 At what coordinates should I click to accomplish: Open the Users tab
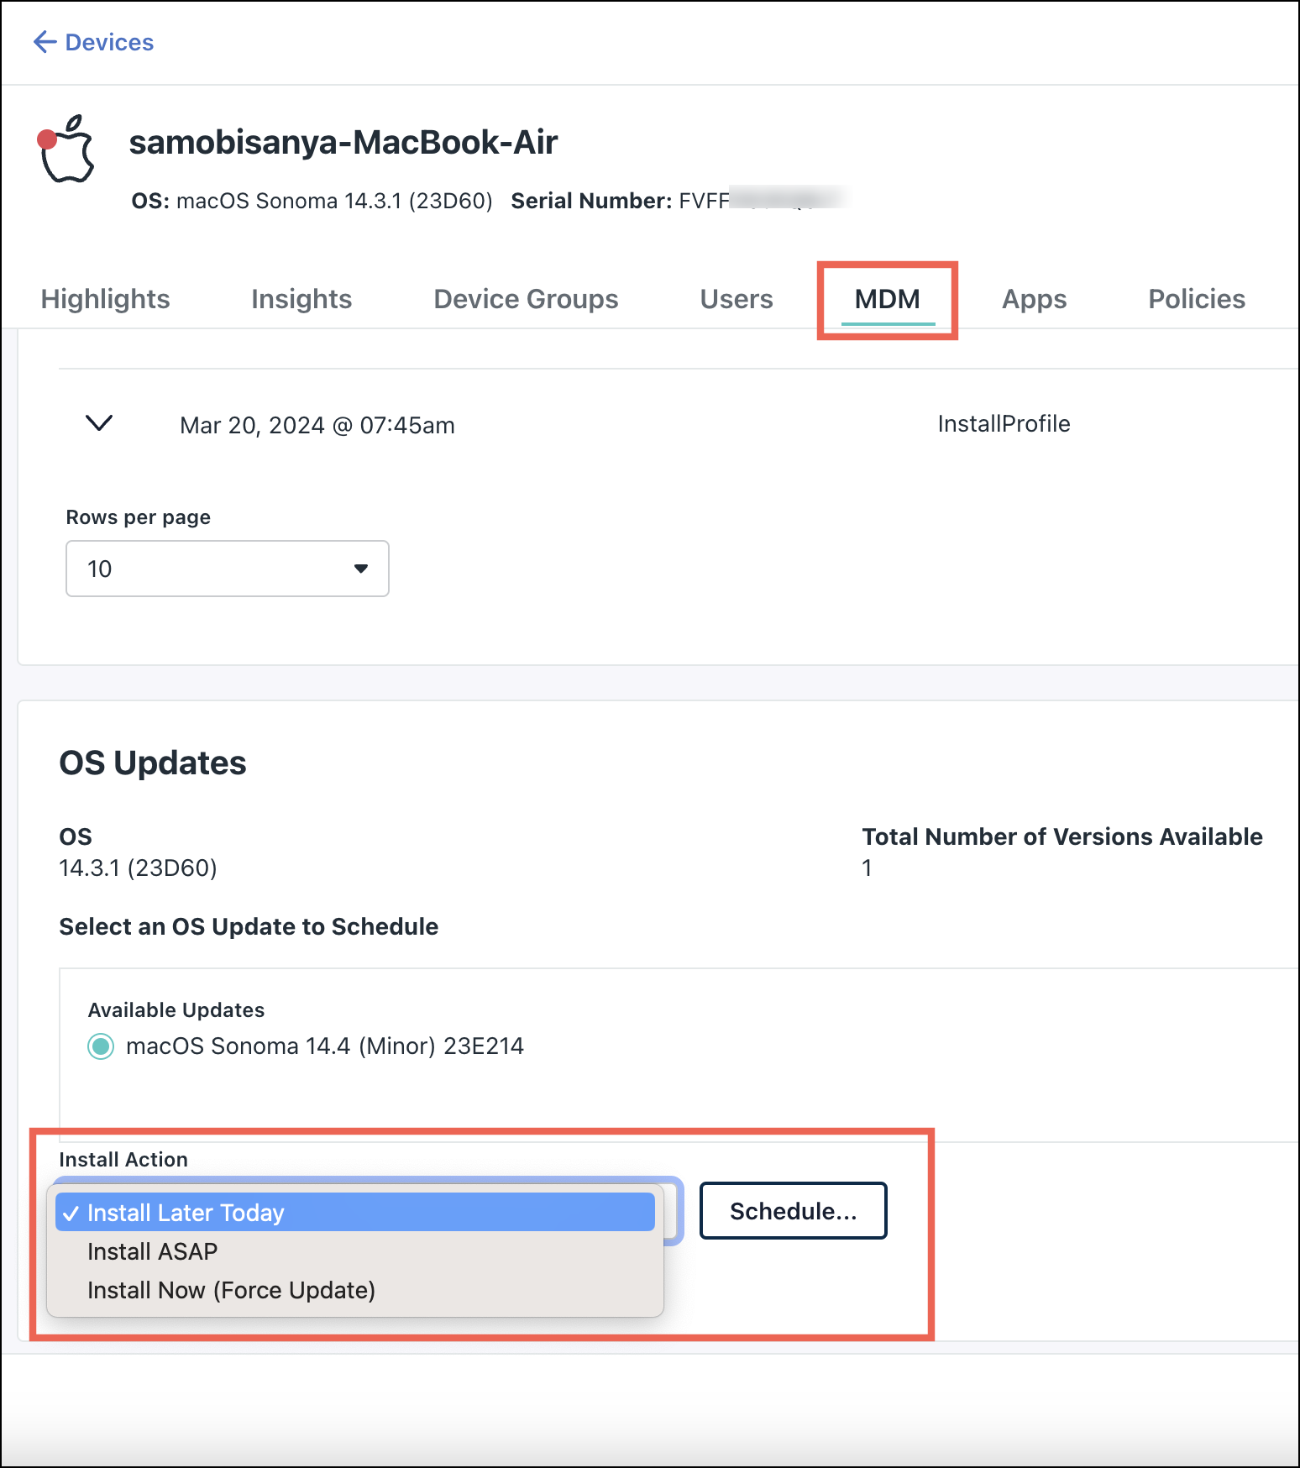(736, 299)
